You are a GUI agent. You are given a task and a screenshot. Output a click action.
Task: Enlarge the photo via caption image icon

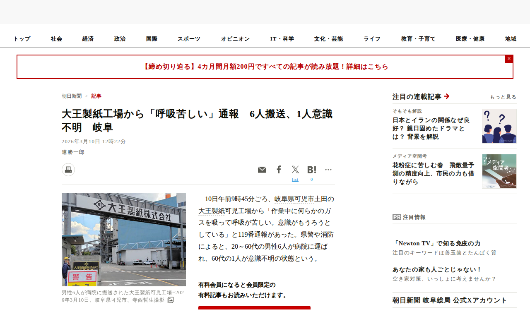coord(171,300)
